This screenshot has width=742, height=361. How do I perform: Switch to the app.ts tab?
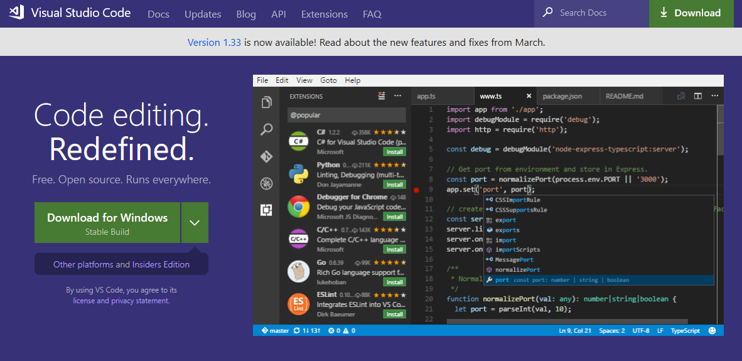pyautogui.click(x=442, y=96)
